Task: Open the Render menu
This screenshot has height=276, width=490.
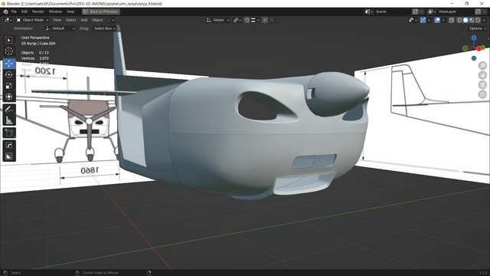Action: coord(38,11)
